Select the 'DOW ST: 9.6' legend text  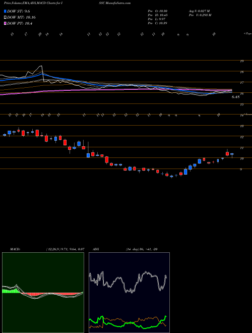coord(19,12)
